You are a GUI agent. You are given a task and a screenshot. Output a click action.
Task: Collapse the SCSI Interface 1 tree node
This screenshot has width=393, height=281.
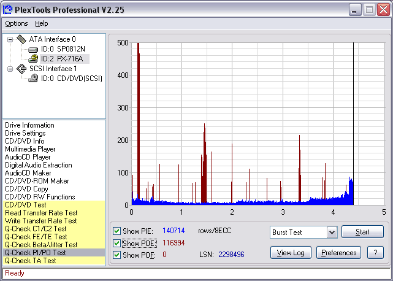[10, 69]
